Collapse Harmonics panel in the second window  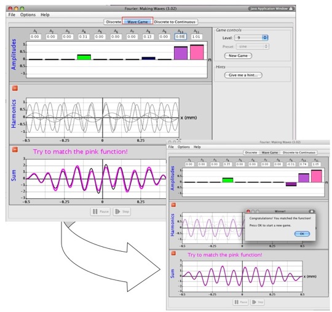click(x=173, y=205)
